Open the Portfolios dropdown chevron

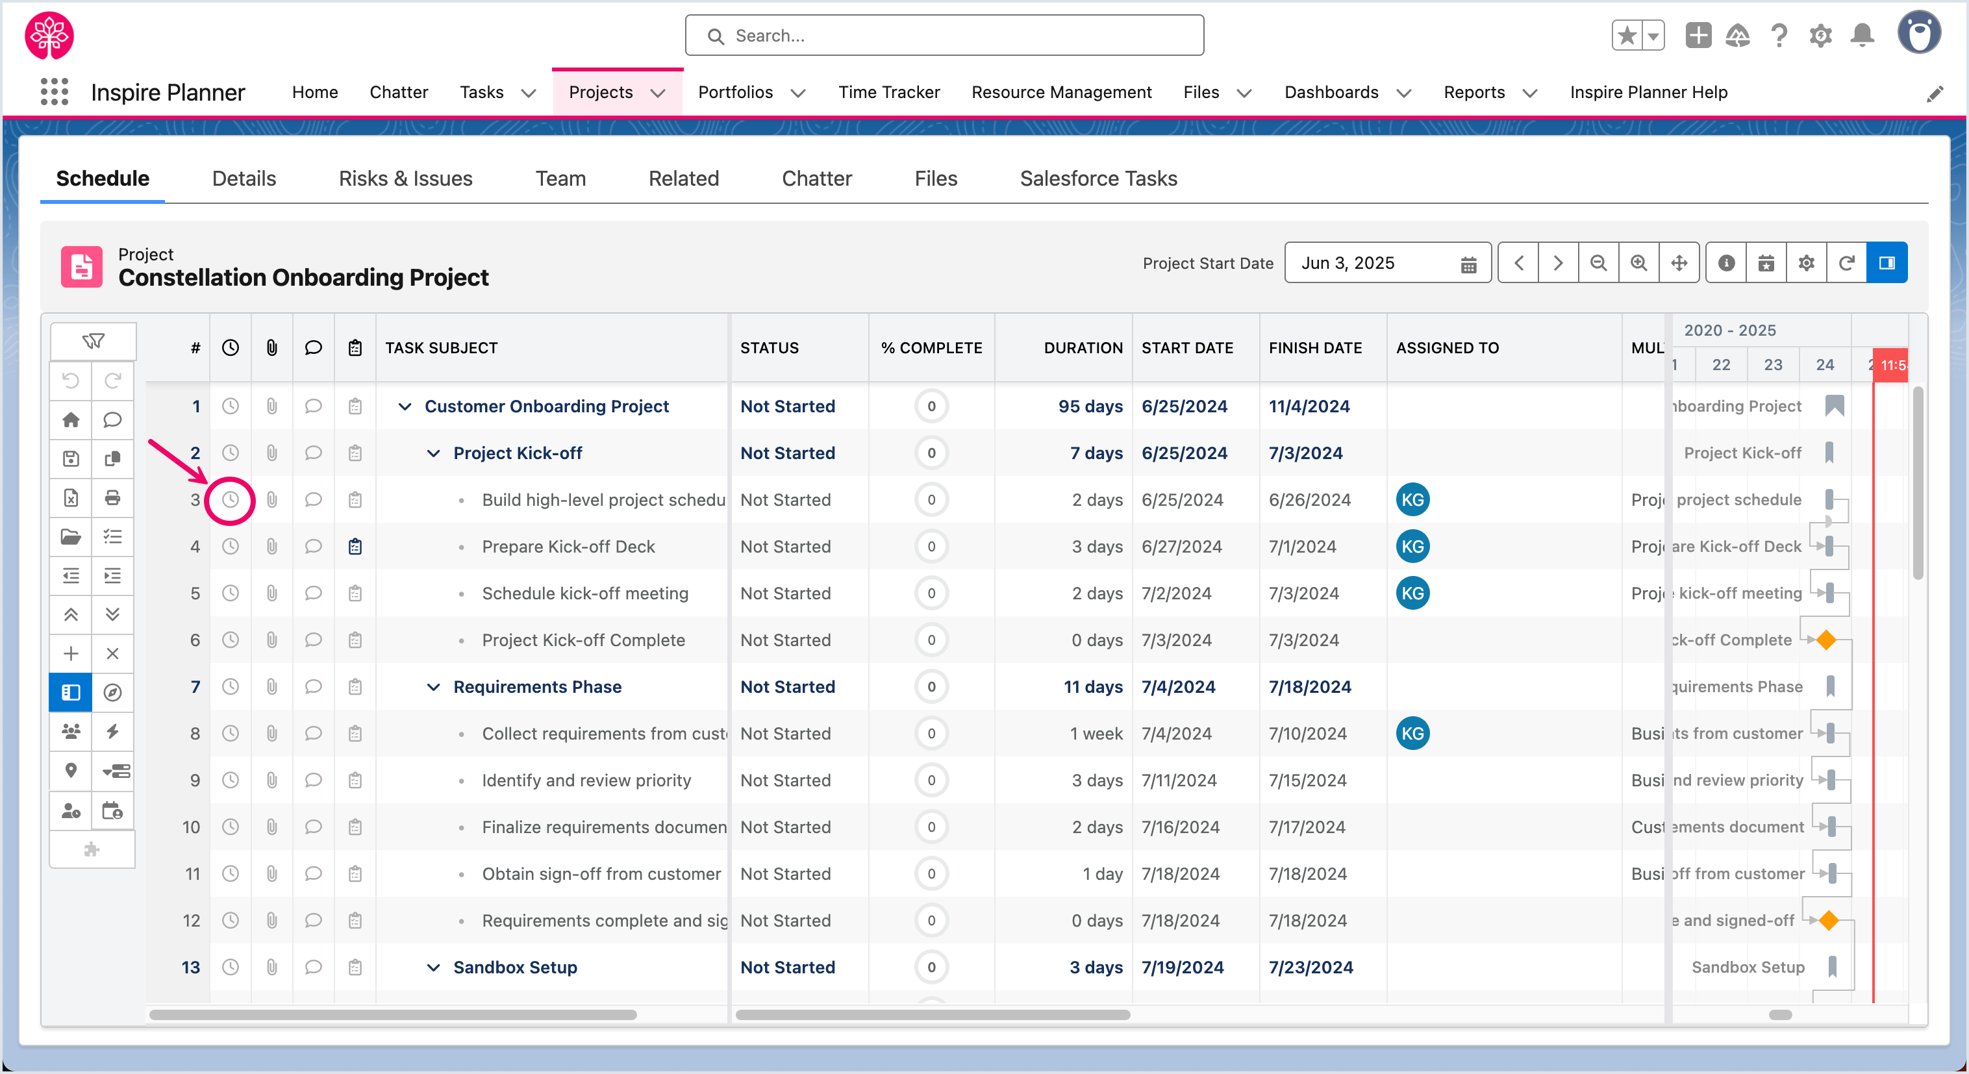[798, 92]
